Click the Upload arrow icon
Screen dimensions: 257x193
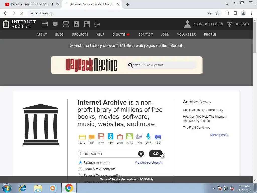(229, 24)
